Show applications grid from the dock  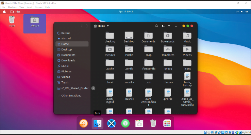167,123
